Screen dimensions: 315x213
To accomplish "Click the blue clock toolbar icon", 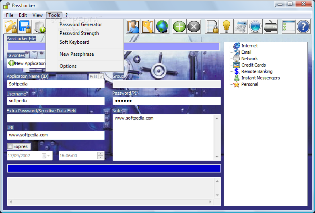I will coord(255,26).
